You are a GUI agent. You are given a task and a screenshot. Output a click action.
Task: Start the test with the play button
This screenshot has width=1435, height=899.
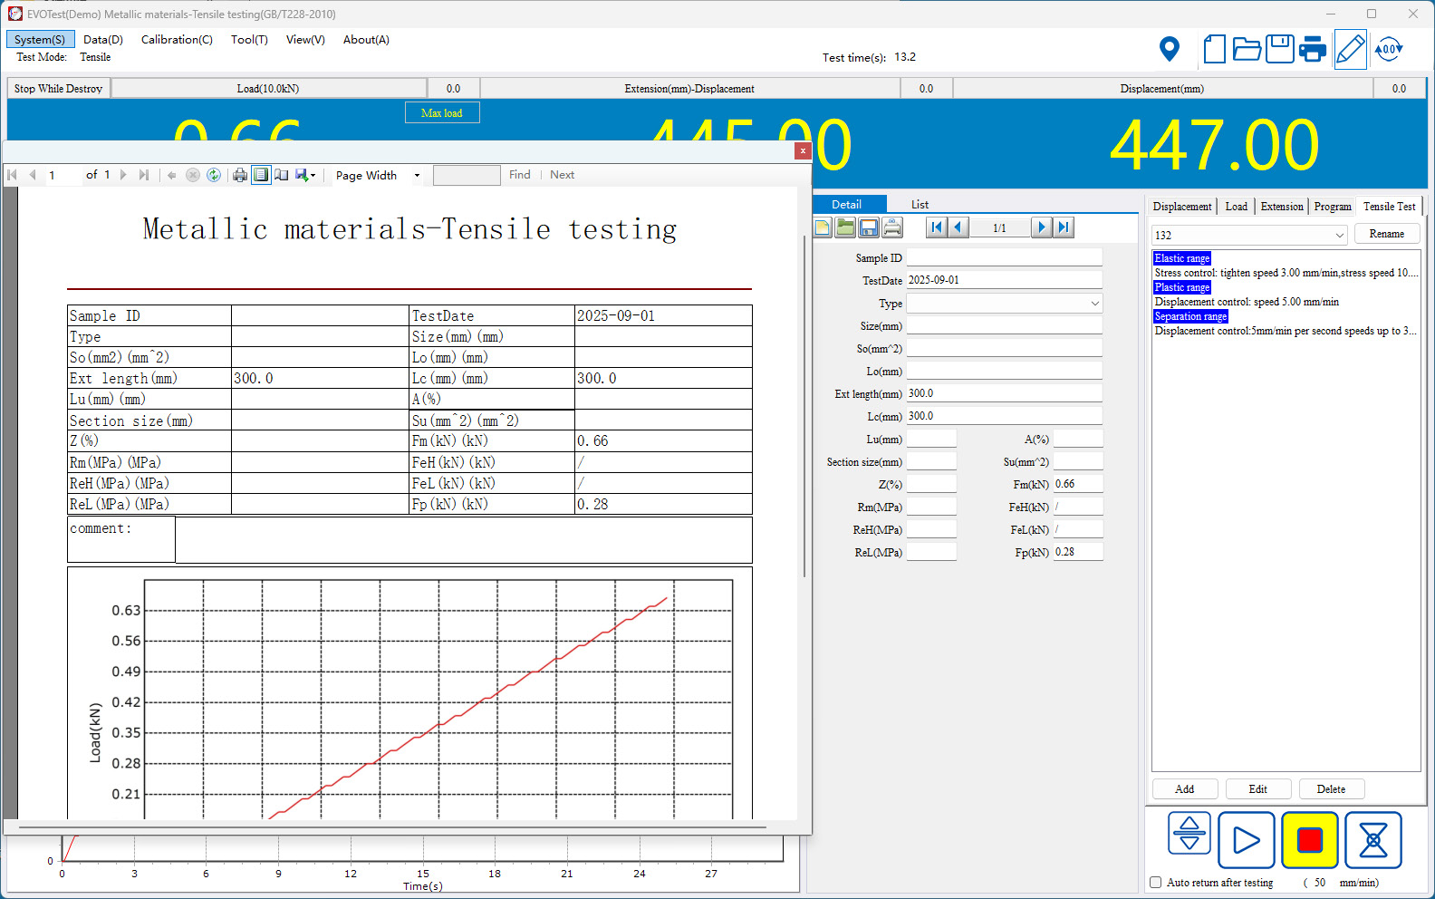(1246, 840)
